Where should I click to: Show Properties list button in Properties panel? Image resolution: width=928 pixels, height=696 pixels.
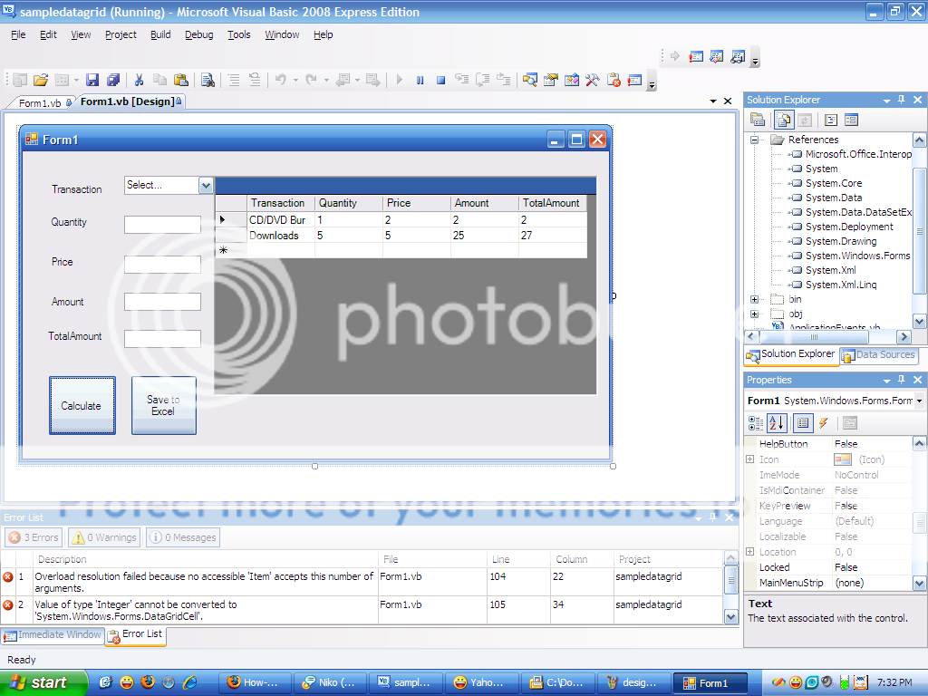[x=803, y=422]
